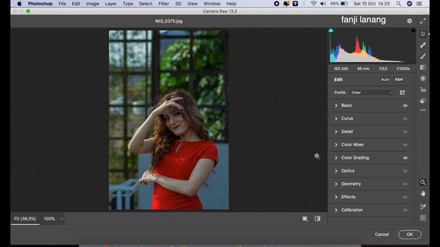Image resolution: width=440 pixels, height=247 pixels.
Task: Open Spotlight search in menu bar
Action: pos(399,3)
